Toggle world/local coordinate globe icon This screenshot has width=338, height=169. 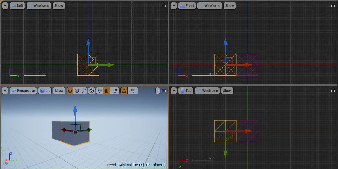pyautogui.click(x=92, y=91)
